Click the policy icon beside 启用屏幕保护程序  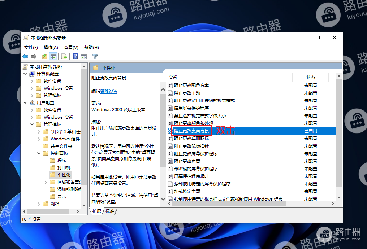click(x=170, y=108)
